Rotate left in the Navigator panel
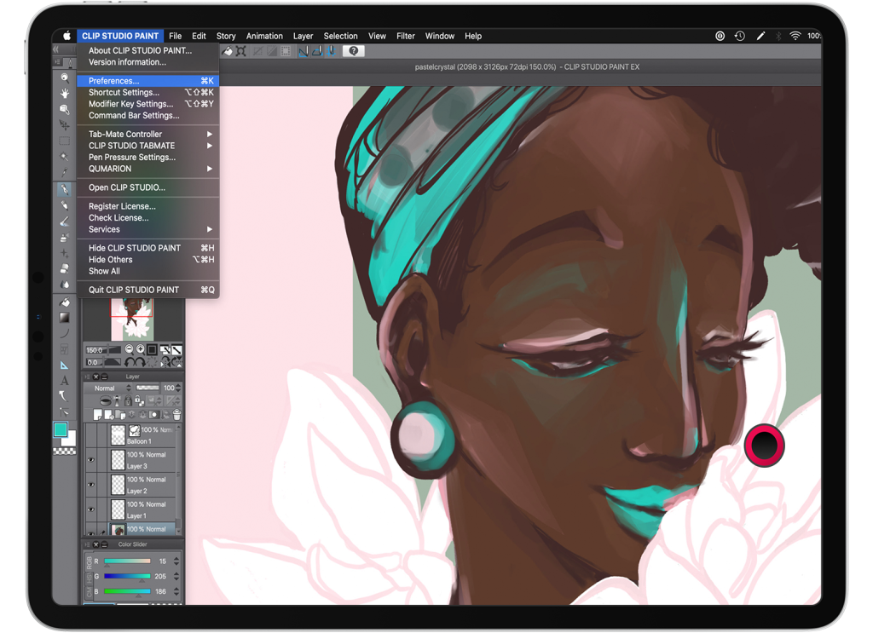Viewport: 873px width, 633px height. (x=130, y=362)
